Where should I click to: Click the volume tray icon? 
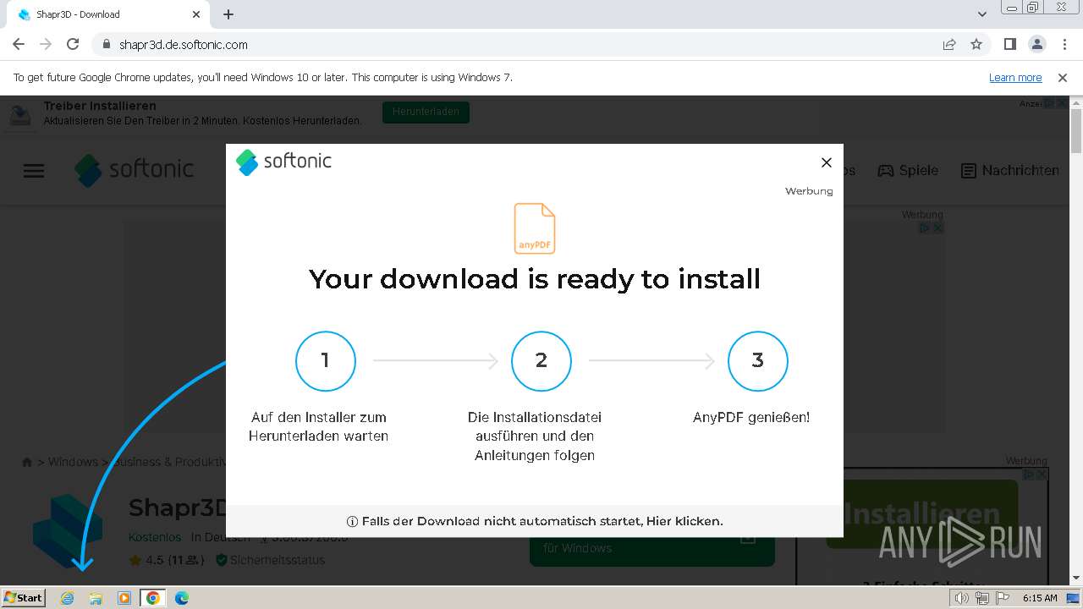962,598
